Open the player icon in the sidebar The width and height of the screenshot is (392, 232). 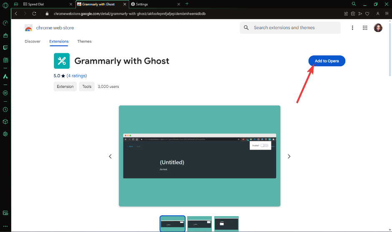(5, 93)
